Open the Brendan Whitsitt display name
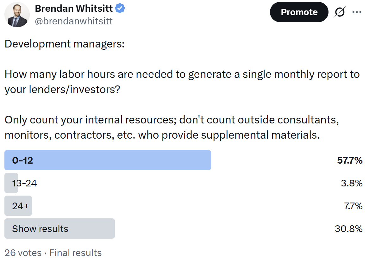 74,9
